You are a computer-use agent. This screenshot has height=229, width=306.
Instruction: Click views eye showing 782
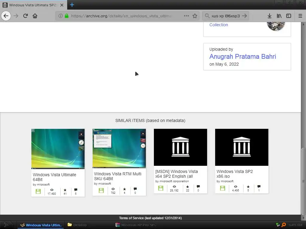point(113,189)
